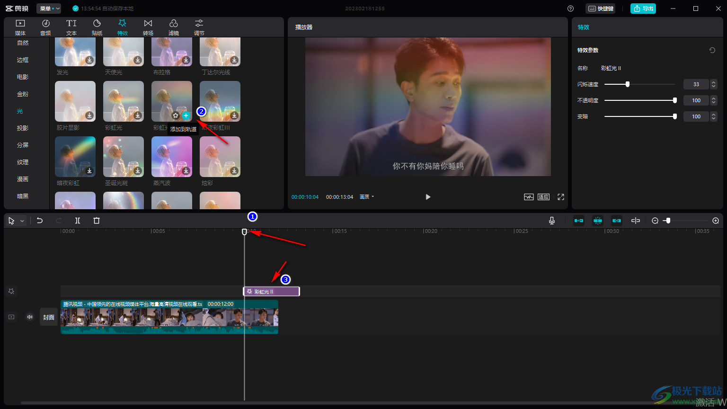Click the 闪烁速度 stepper arrows
727x409 pixels.
pos(714,84)
